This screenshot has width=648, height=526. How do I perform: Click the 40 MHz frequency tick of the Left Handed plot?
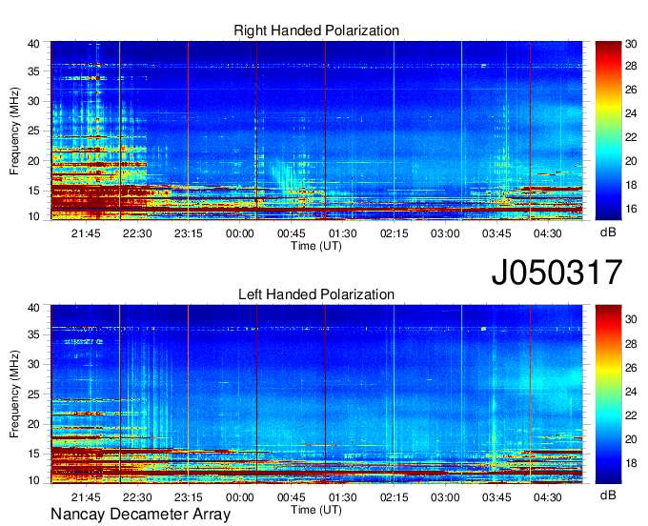33,308
